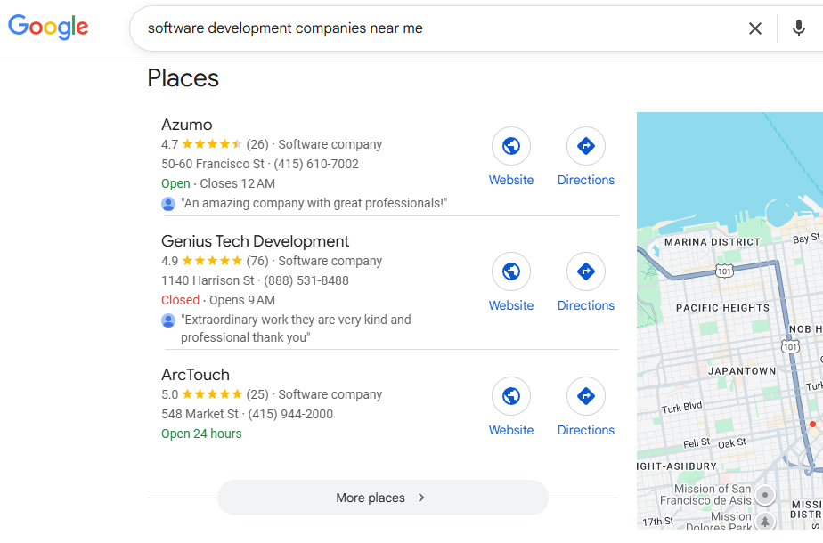The image size is (823, 543).
Task: Open the Genius Tech Development listing title
Action: pos(255,241)
